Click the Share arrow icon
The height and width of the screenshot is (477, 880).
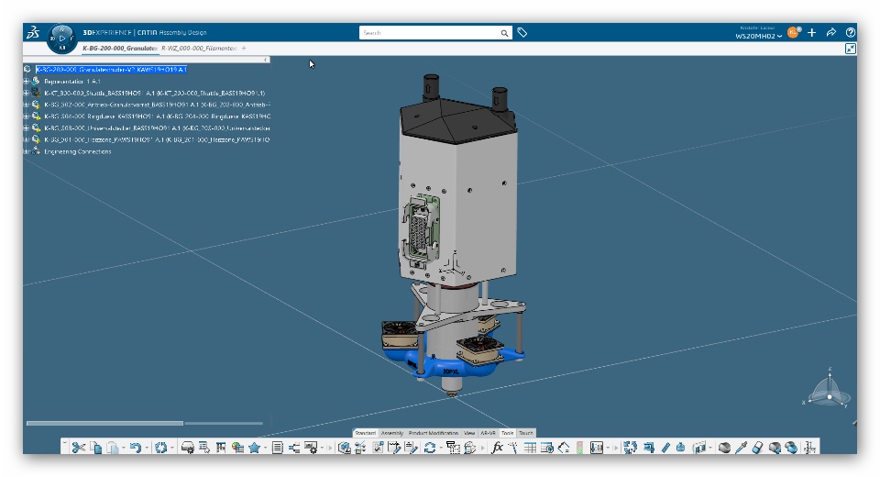pos(831,32)
